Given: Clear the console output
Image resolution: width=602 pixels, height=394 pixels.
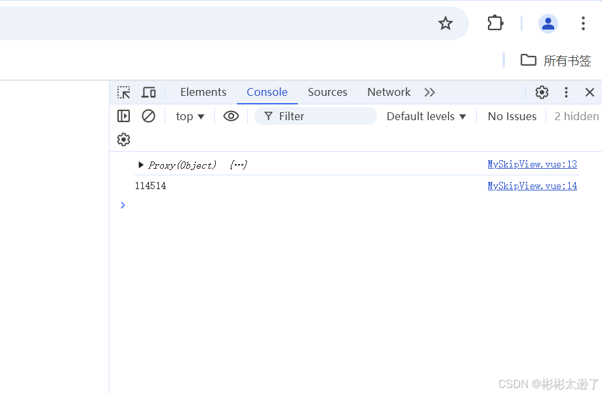Looking at the screenshot, I should point(148,116).
